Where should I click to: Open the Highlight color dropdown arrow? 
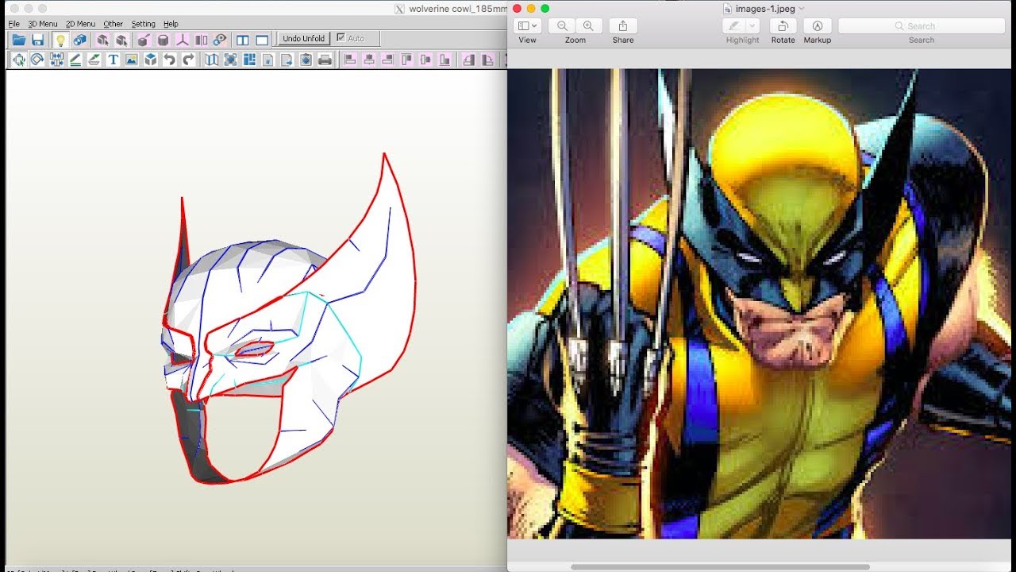753,26
